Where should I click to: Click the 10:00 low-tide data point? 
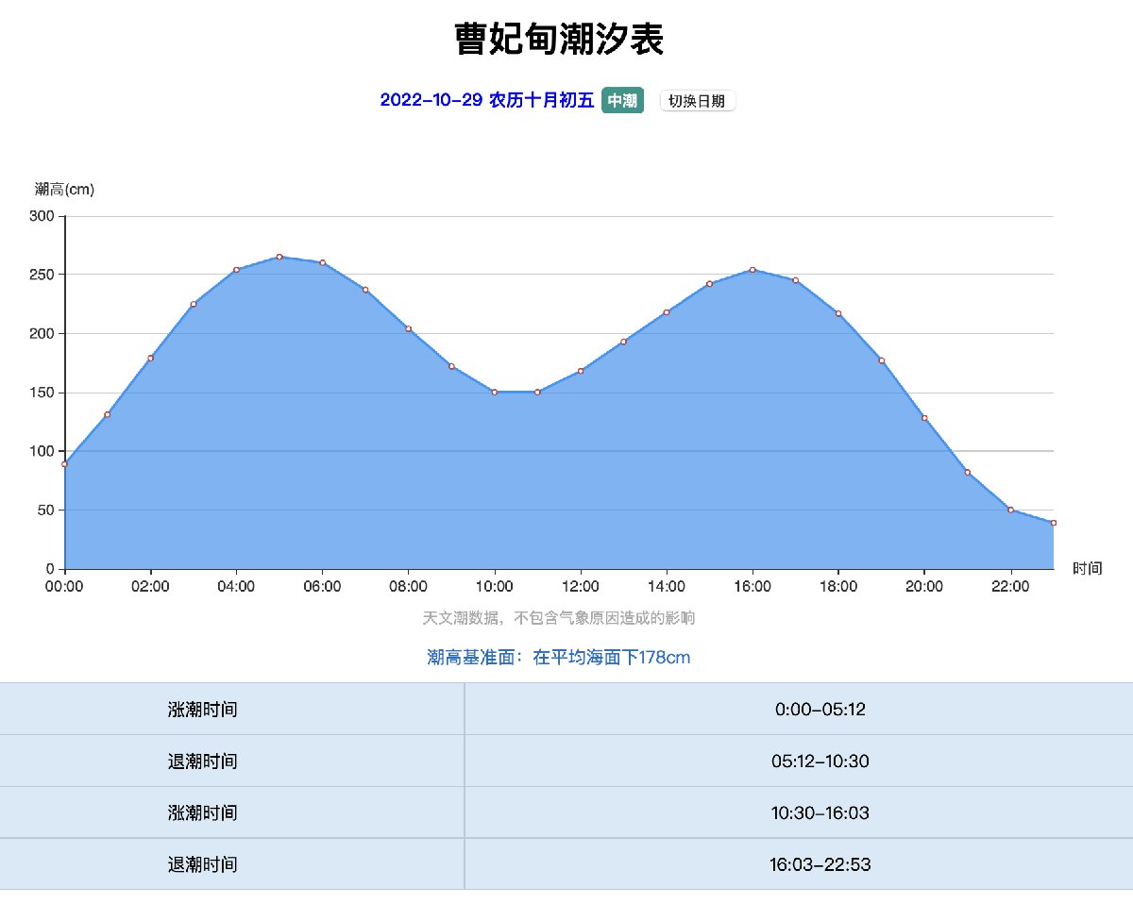tap(494, 392)
